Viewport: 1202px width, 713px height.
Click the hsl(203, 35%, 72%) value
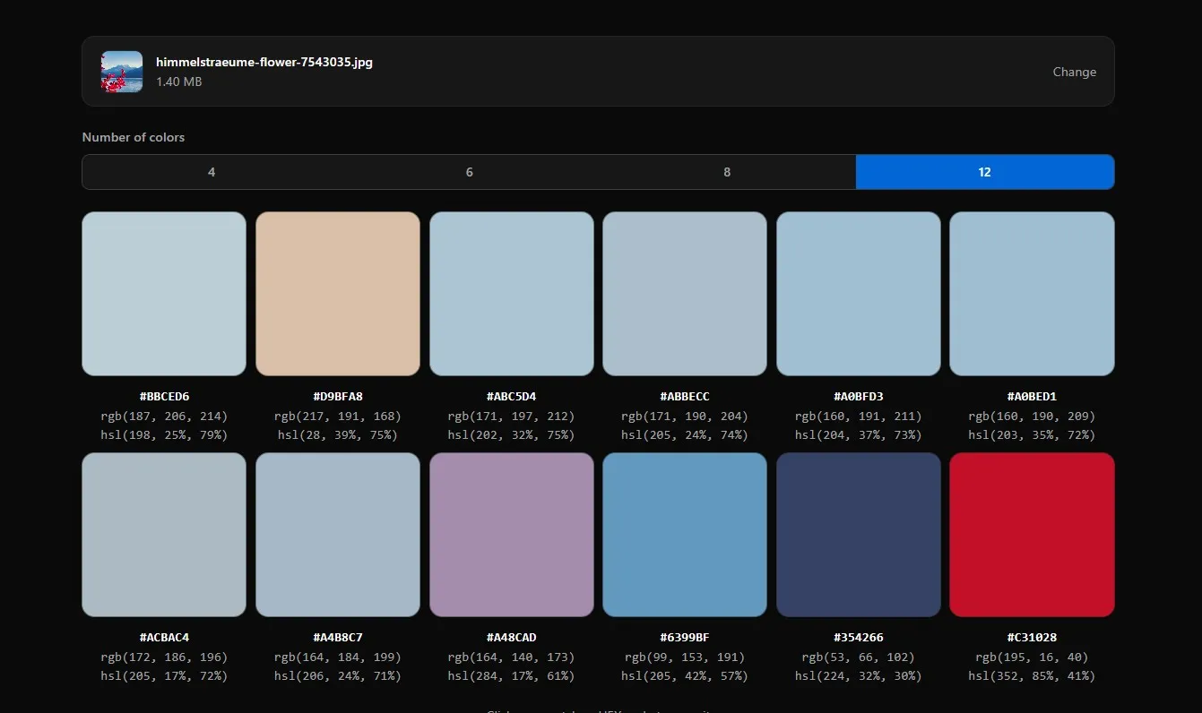point(1032,435)
